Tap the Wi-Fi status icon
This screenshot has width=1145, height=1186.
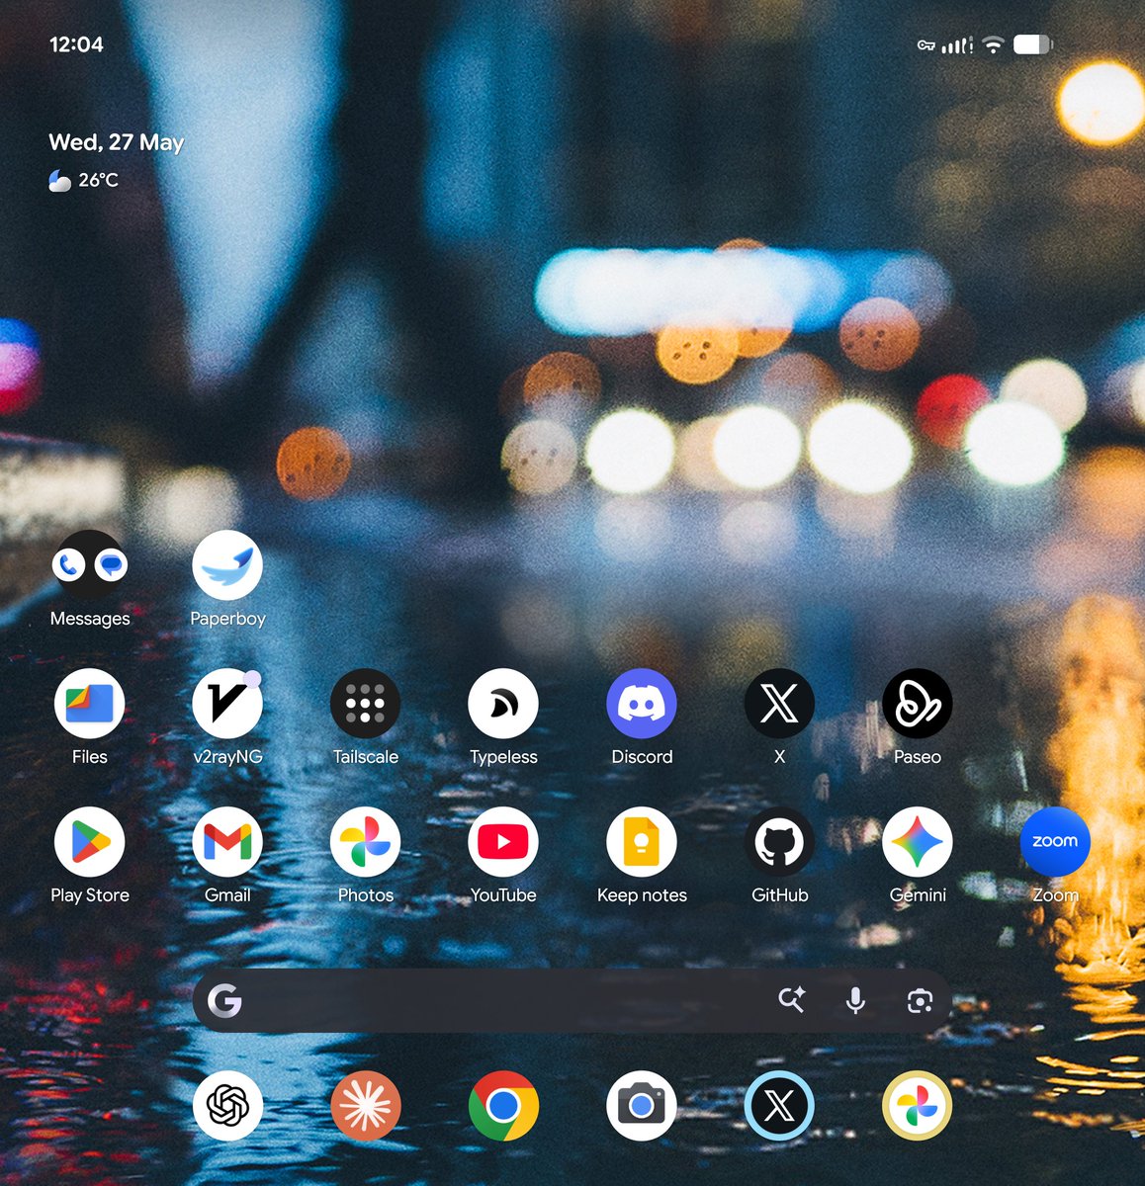pyautogui.click(x=994, y=44)
